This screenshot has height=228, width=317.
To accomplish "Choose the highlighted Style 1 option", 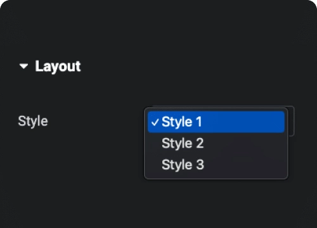I will point(216,122).
